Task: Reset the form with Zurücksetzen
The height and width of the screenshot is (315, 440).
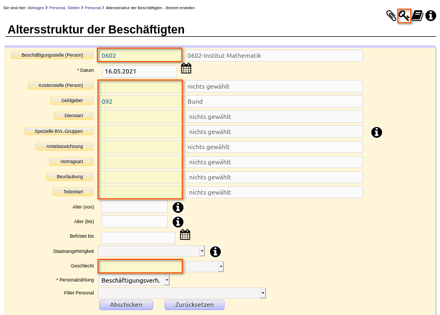Action: click(x=194, y=305)
